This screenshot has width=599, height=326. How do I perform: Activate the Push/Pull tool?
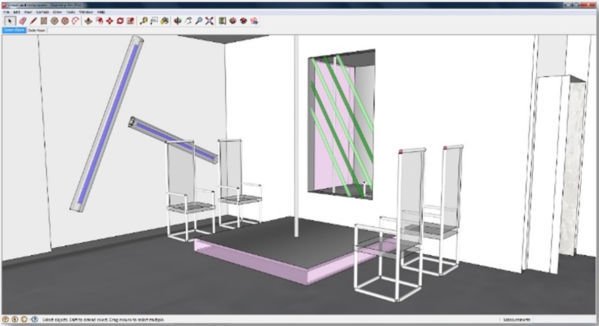point(88,21)
